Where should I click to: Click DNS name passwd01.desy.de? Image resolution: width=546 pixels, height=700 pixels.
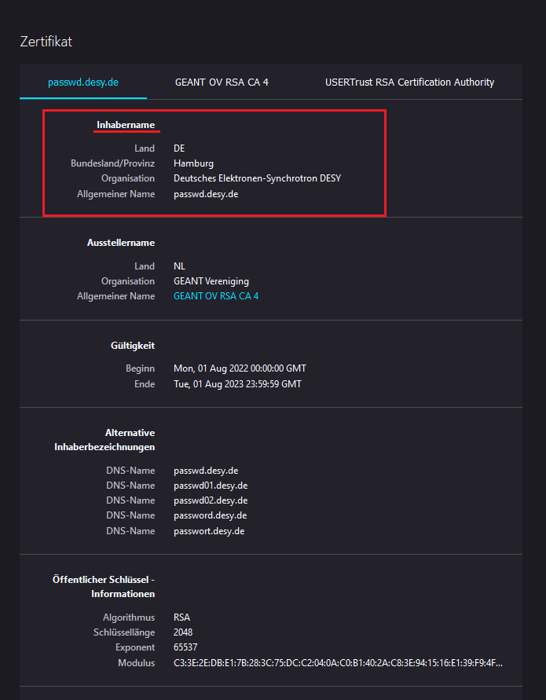(x=211, y=486)
